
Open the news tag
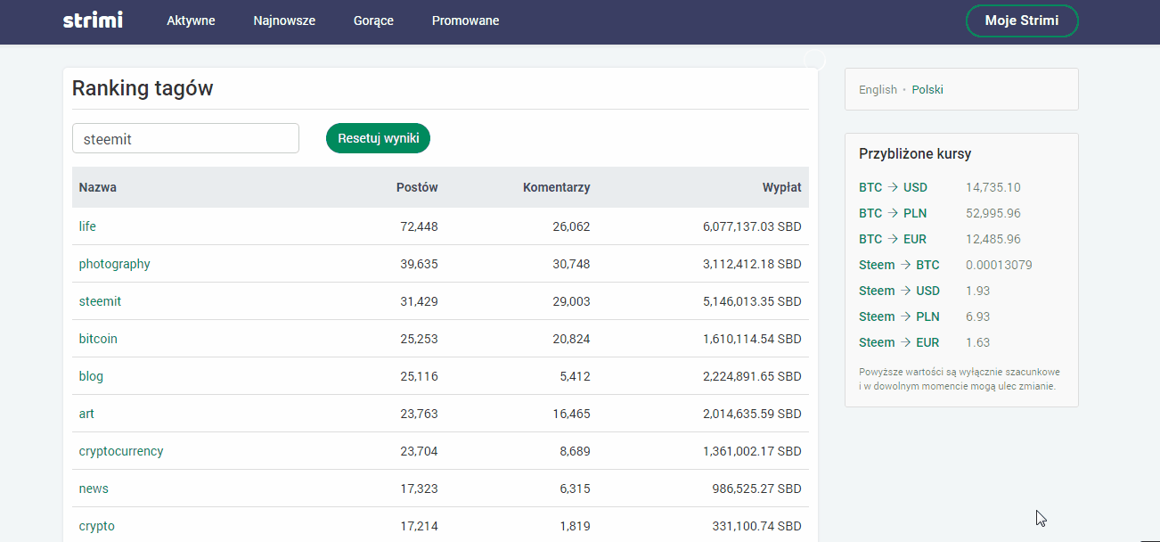tap(94, 489)
